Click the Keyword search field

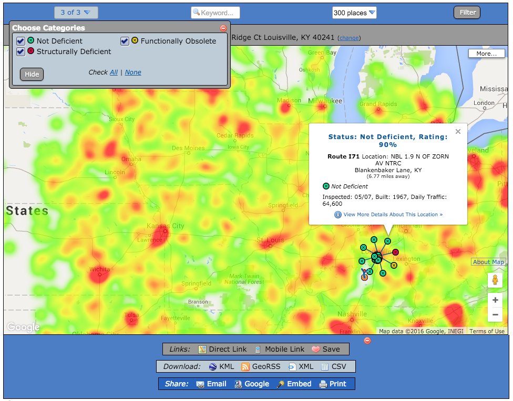pyautogui.click(x=216, y=13)
